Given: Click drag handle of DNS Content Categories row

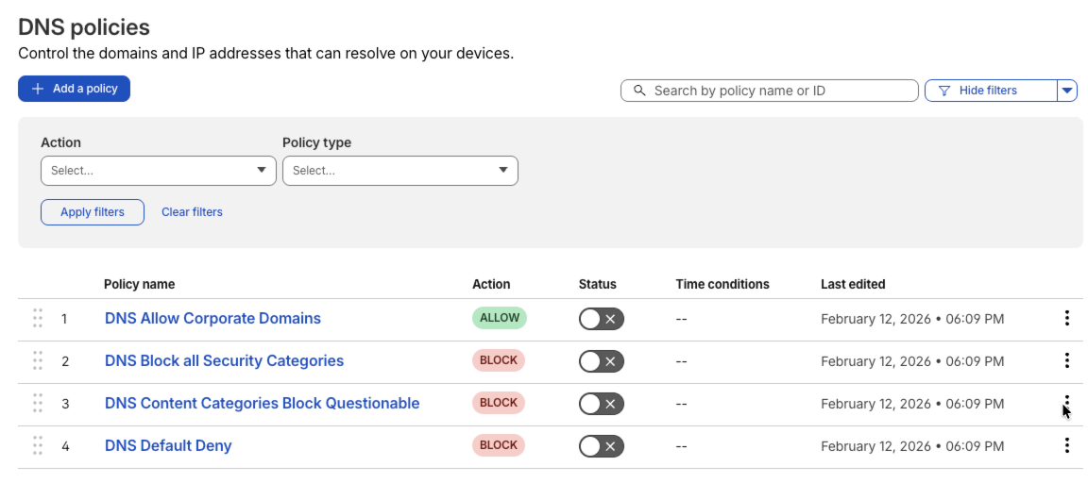Looking at the screenshot, I should click(x=38, y=403).
